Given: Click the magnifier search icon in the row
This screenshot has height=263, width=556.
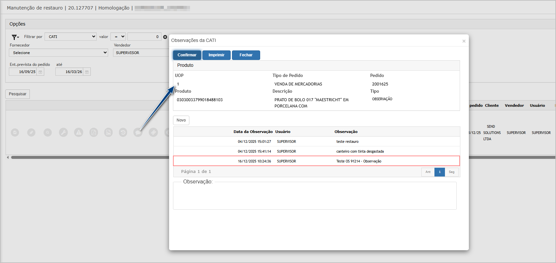Looking at the screenshot, I should click(48, 133).
